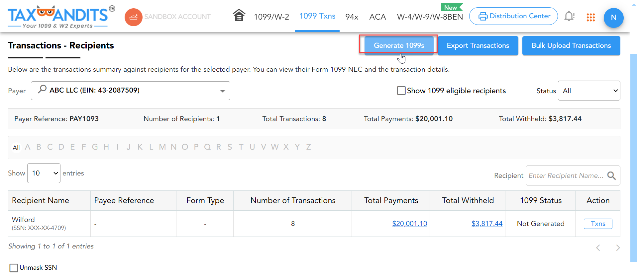Open the orange apps grid menu
Viewport: 638px width, 279px height.
[x=590, y=17]
